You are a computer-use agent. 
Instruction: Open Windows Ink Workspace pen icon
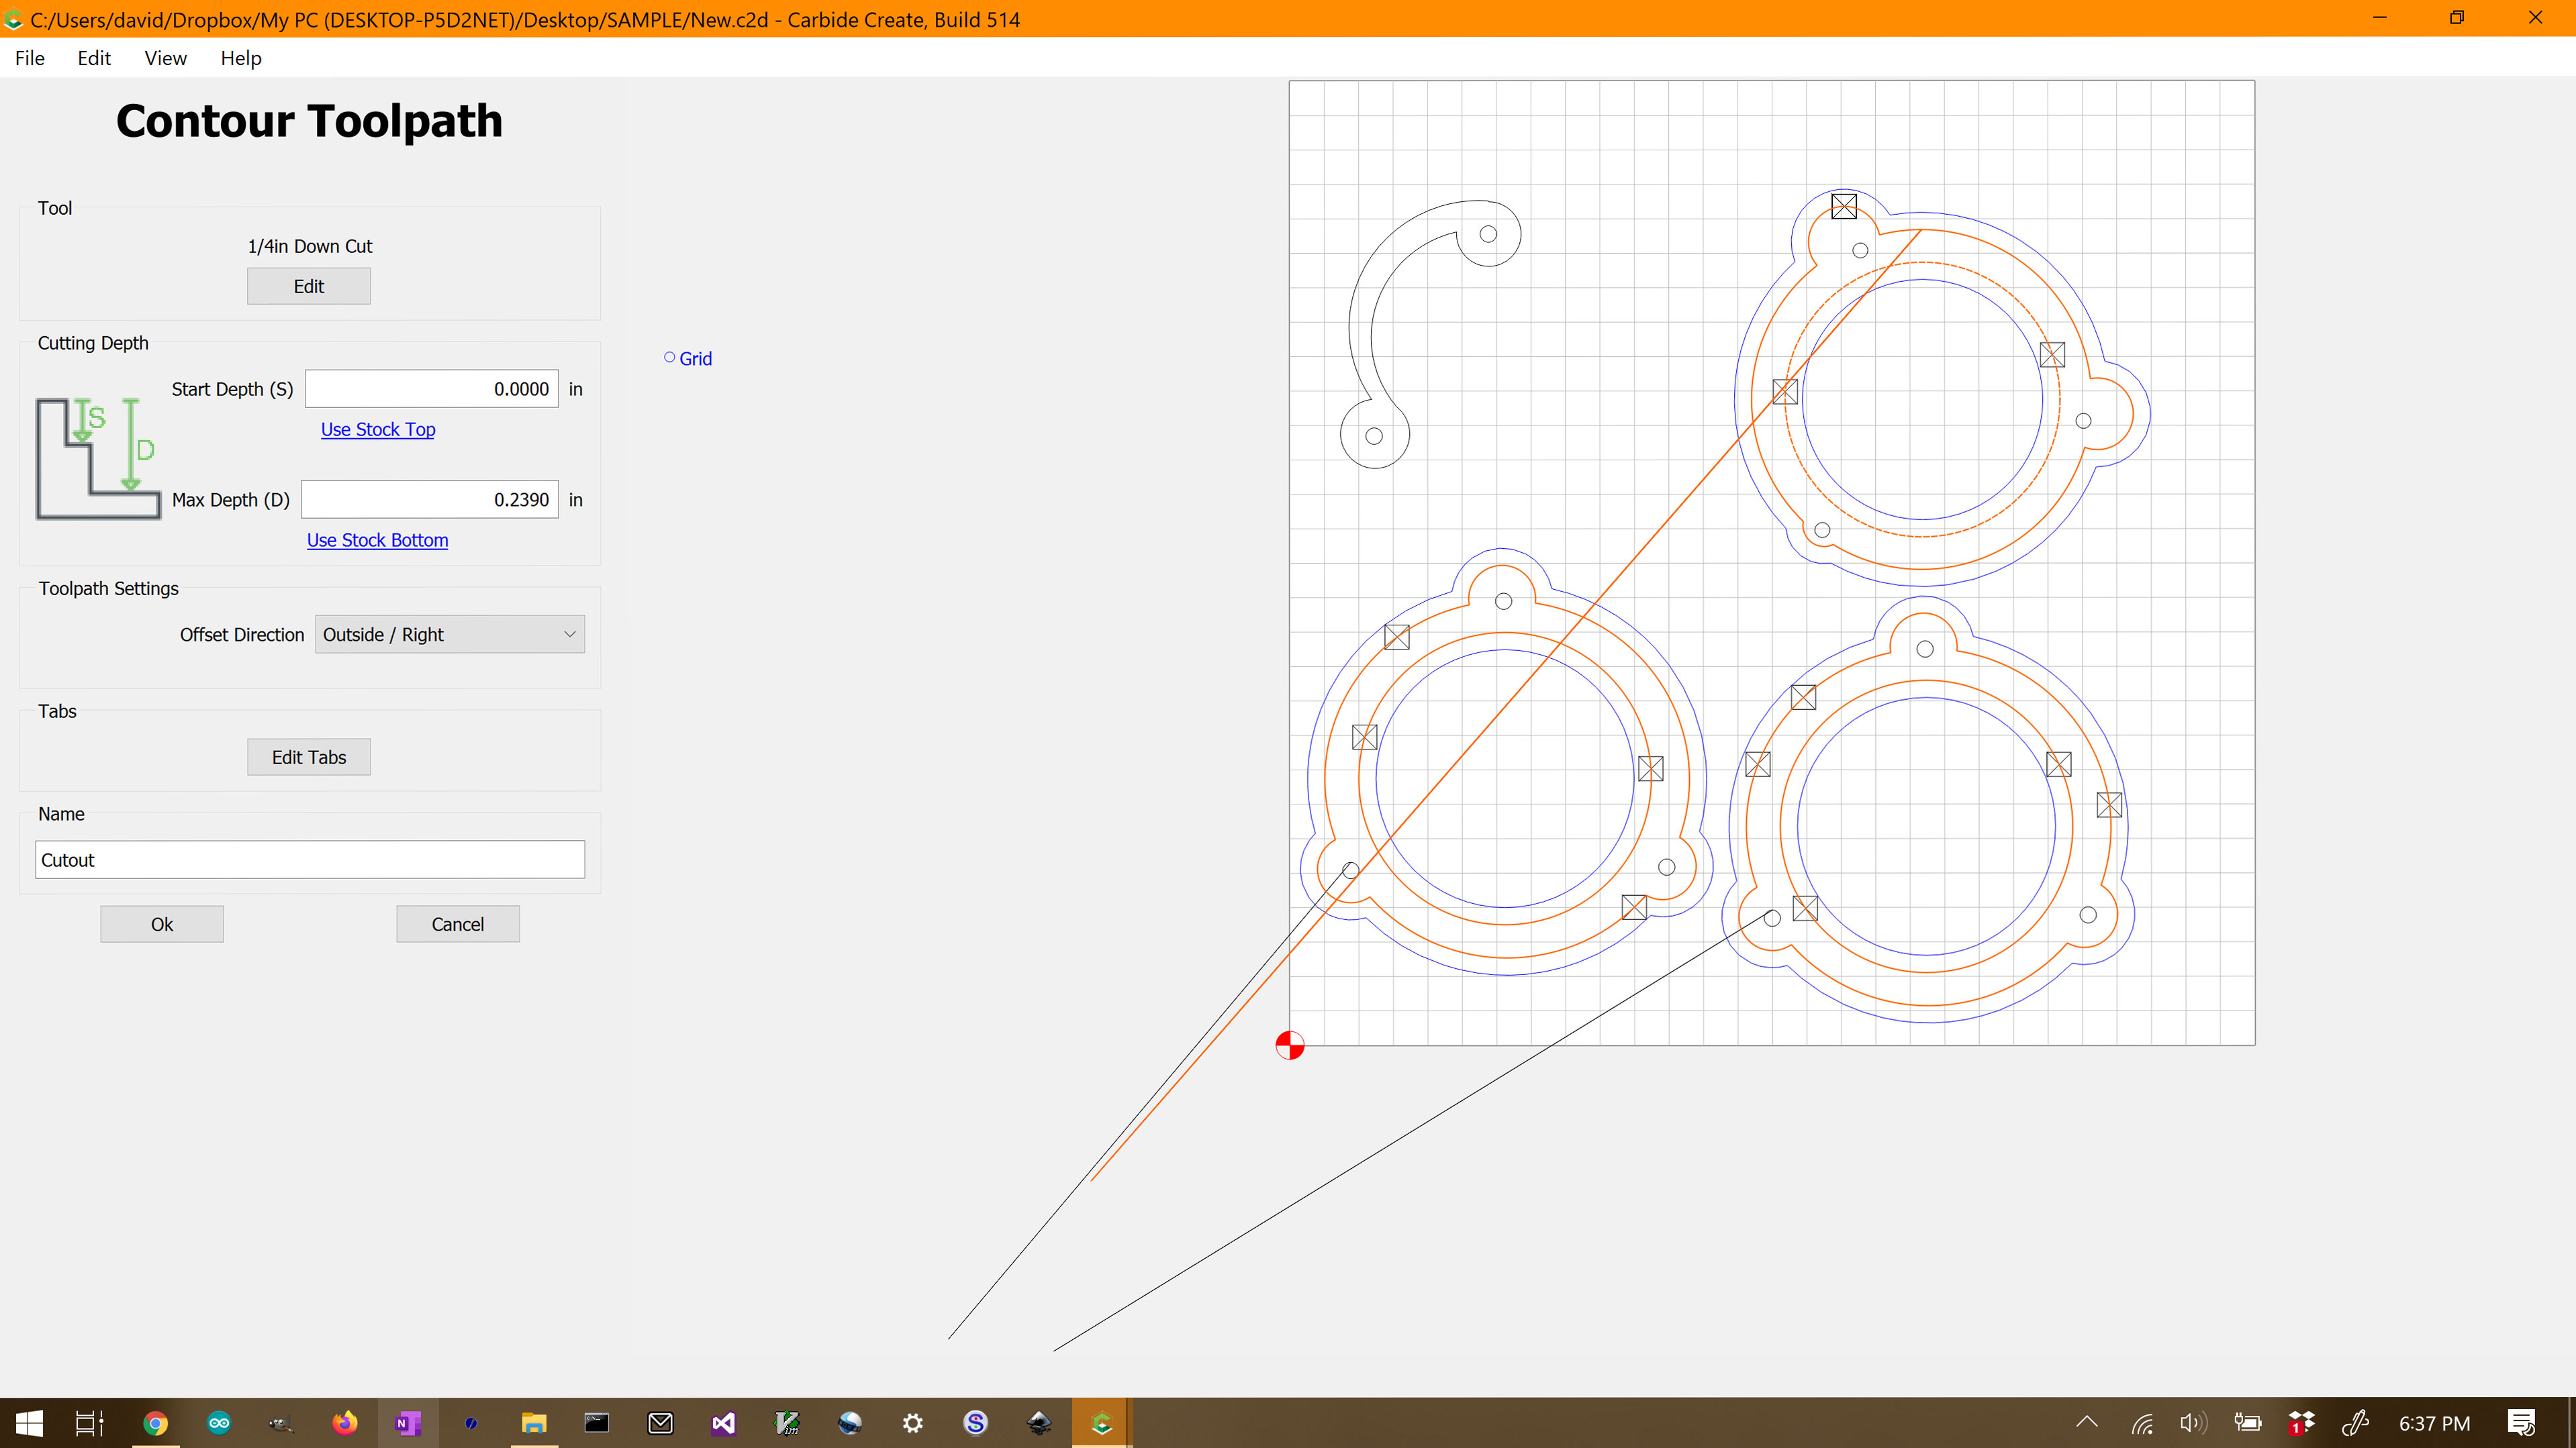2355,1423
